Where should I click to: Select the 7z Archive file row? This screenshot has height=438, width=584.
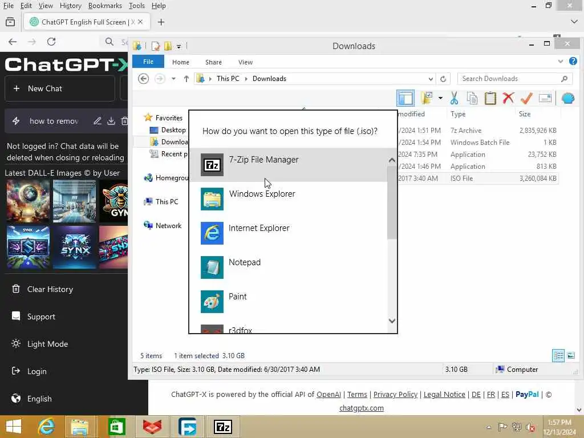(x=478, y=131)
